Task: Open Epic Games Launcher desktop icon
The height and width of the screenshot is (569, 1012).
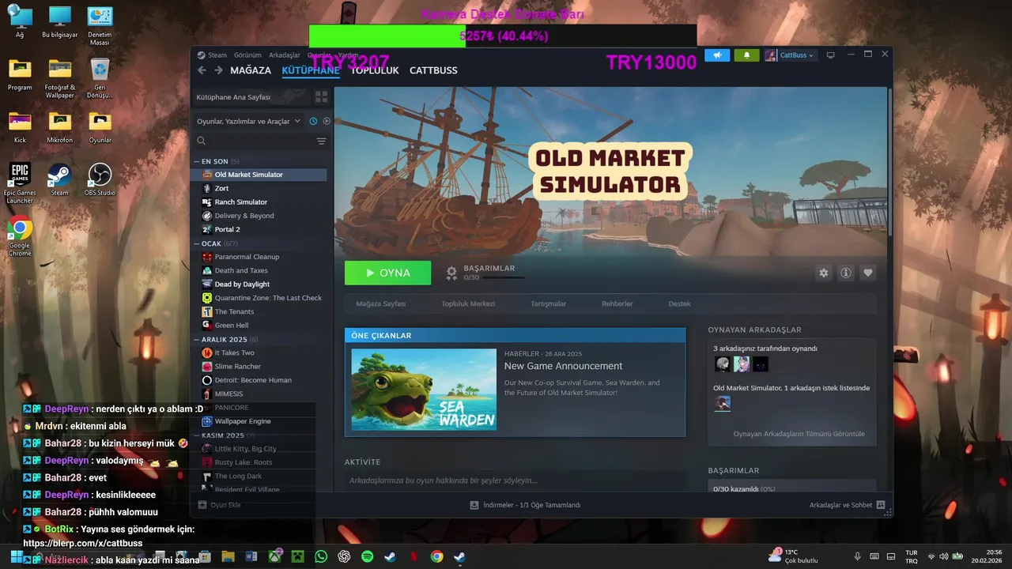Action: click(x=20, y=183)
